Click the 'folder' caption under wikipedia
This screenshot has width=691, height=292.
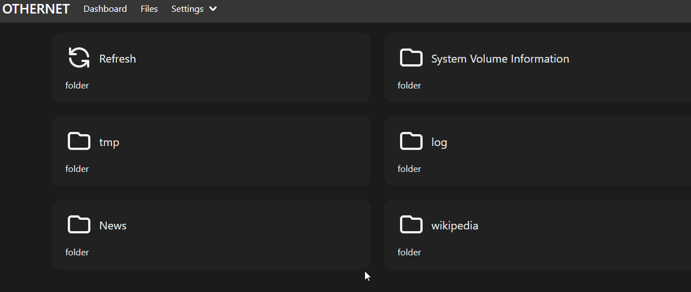409,252
